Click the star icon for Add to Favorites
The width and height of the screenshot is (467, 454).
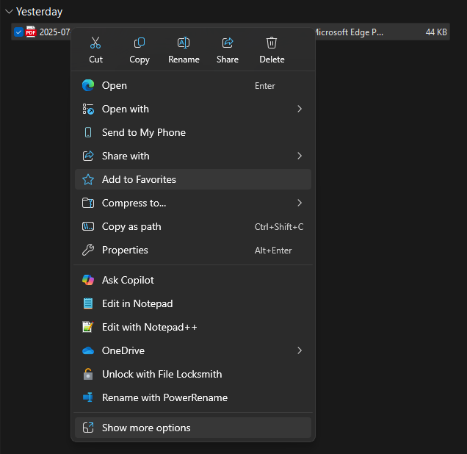[88, 179]
